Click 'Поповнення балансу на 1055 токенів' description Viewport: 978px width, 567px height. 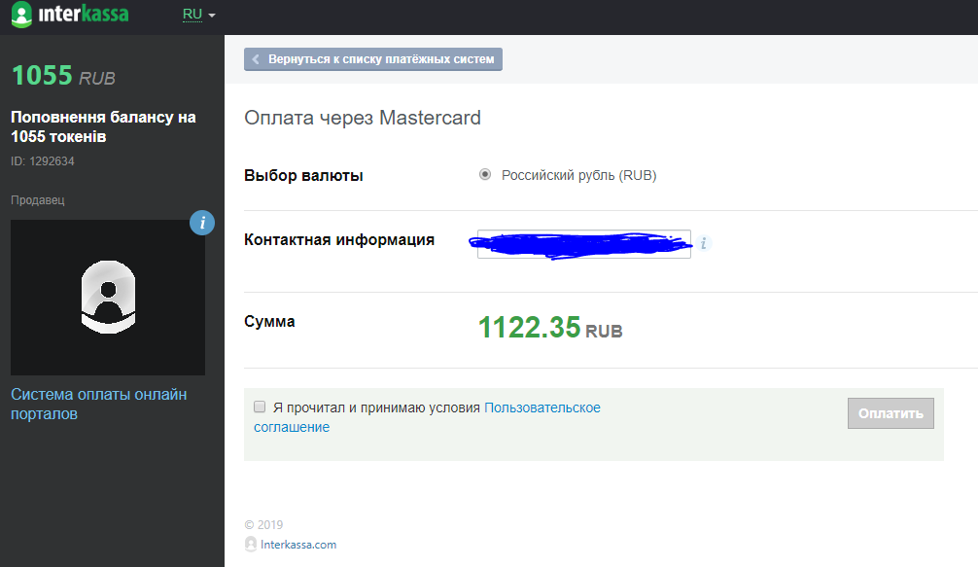(x=104, y=126)
